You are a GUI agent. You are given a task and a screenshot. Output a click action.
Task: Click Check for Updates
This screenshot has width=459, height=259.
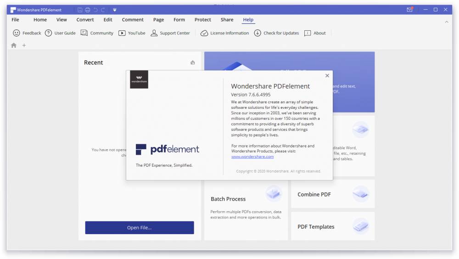276,33
